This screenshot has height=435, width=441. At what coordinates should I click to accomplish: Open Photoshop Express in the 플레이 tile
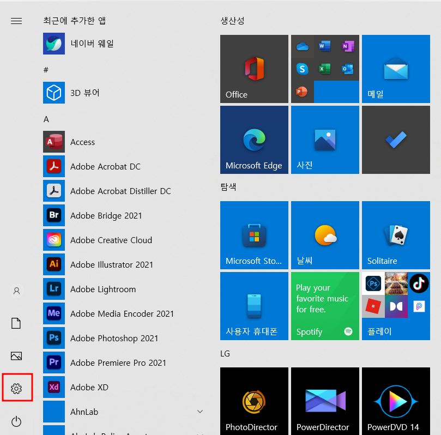tap(373, 283)
